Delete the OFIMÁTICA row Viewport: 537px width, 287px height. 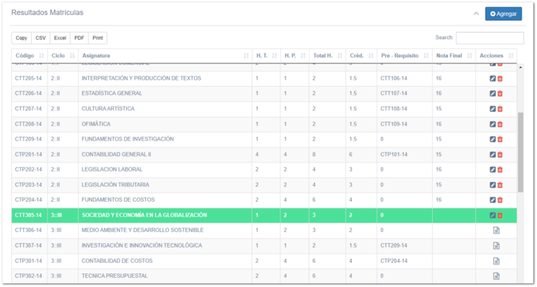(x=500, y=125)
